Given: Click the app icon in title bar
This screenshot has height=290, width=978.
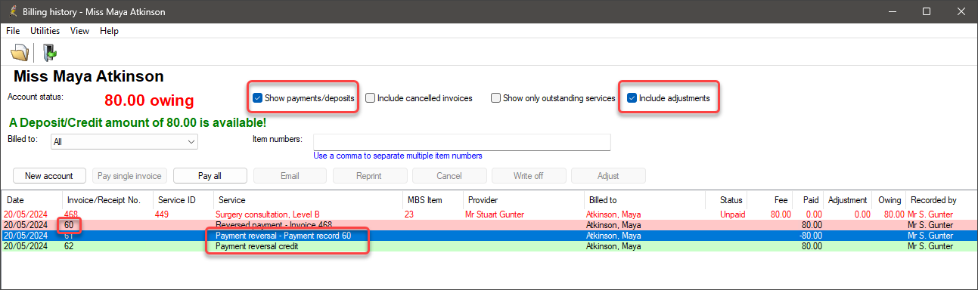Looking at the screenshot, I should pos(11,12).
